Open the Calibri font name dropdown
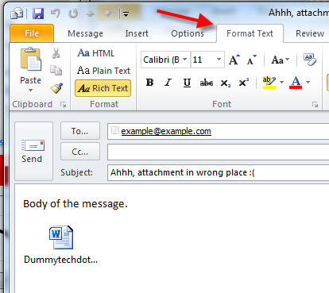 coord(185,60)
